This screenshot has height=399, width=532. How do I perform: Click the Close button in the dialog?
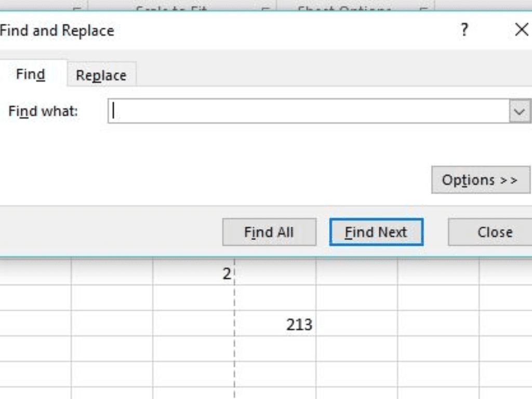(x=494, y=232)
